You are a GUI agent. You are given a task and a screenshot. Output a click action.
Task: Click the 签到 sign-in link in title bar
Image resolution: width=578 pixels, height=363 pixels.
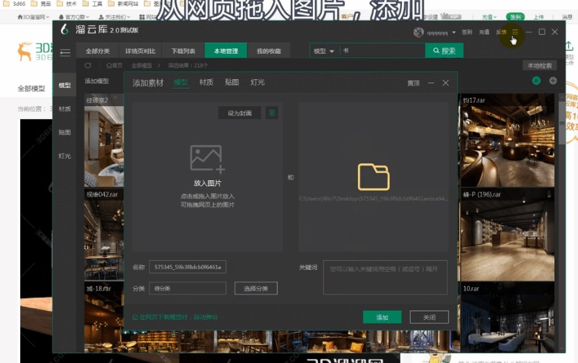tap(467, 32)
